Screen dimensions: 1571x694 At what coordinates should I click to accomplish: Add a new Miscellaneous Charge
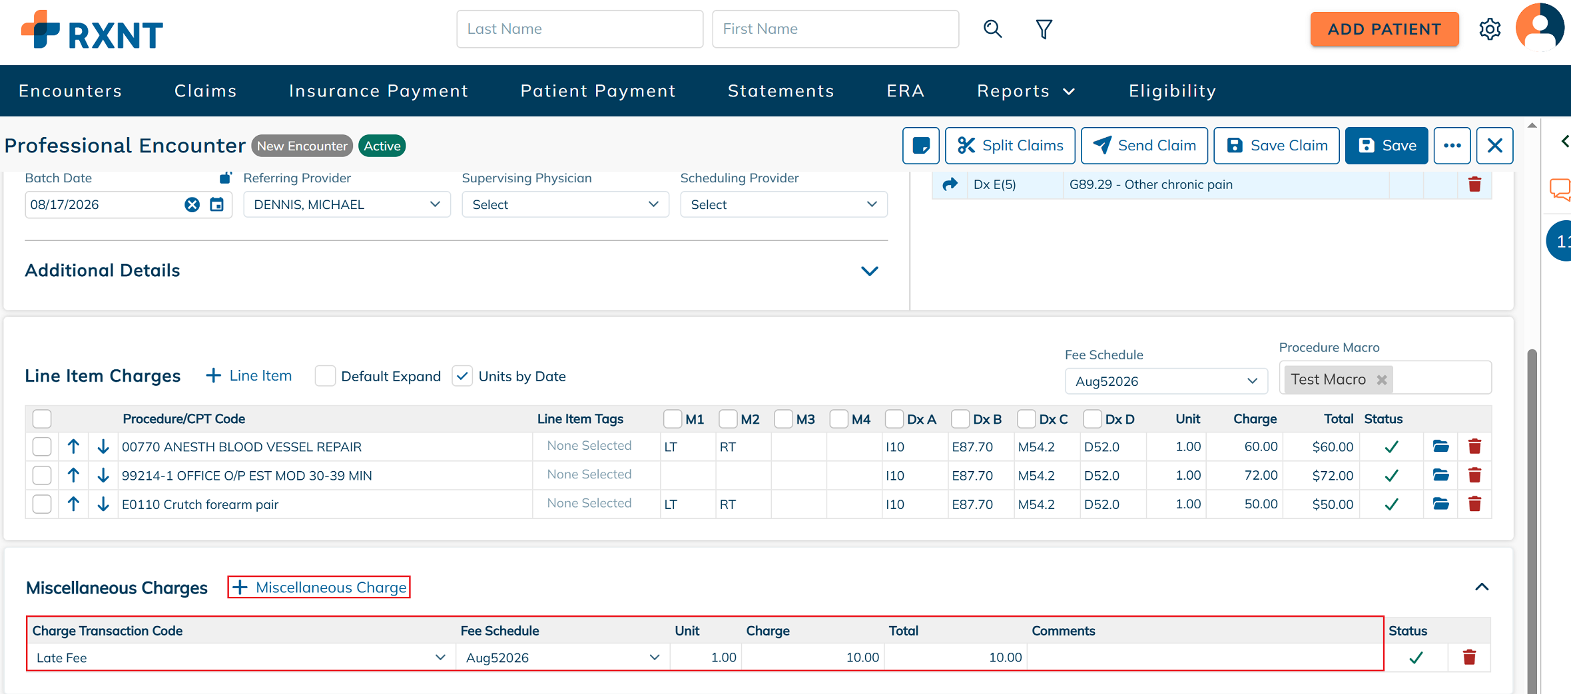[319, 587]
